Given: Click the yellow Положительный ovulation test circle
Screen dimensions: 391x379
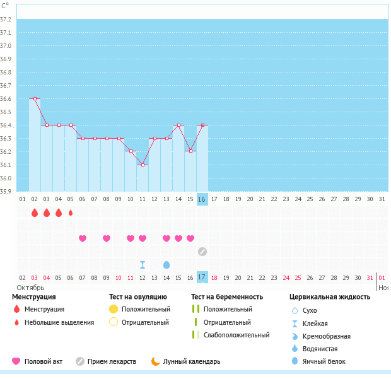Looking at the screenshot, I should (114, 309).
